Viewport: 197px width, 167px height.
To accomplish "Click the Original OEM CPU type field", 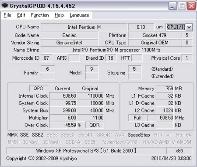I will pos(155,43).
